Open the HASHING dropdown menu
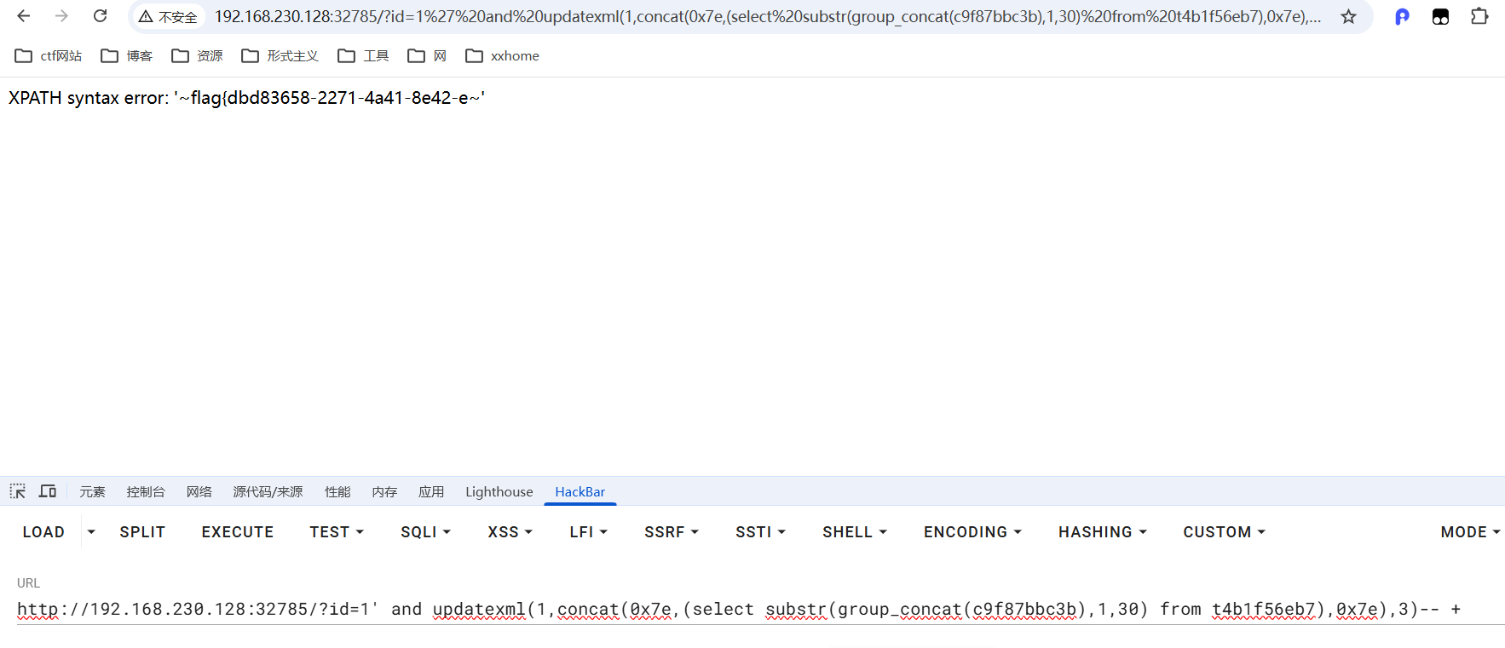The height and width of the screenshot is (648, 1505). [1103, 531]
